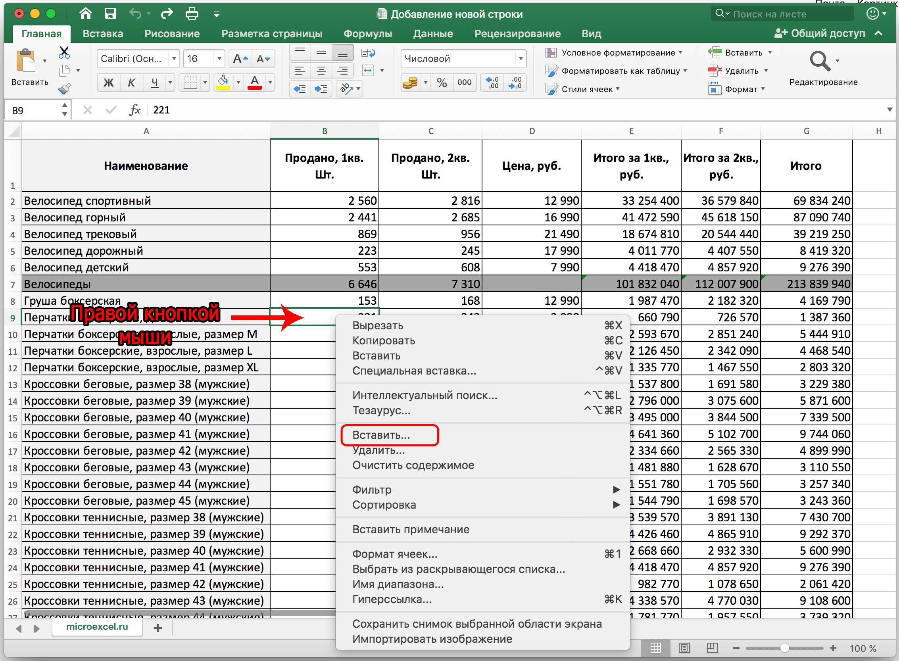Click the Increase indent icon
The height and width of the screenshot is (661, 899).
321,88
